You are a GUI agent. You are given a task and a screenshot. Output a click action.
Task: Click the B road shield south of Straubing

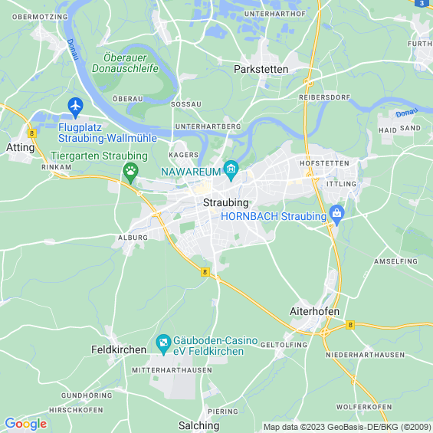(x=205, y=272)
